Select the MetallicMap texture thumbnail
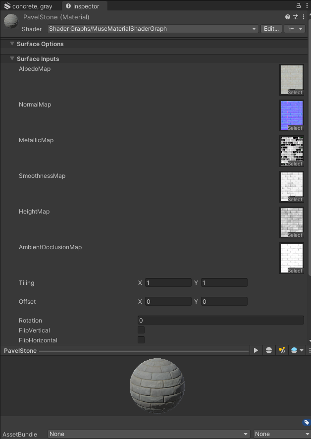The width and height of the screenshot is (311, 439). pyautogui.click(x=292, y=151)
